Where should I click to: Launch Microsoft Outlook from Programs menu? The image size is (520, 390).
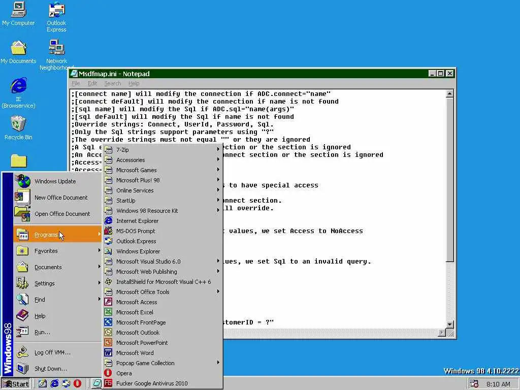click(x=162, y=333)
